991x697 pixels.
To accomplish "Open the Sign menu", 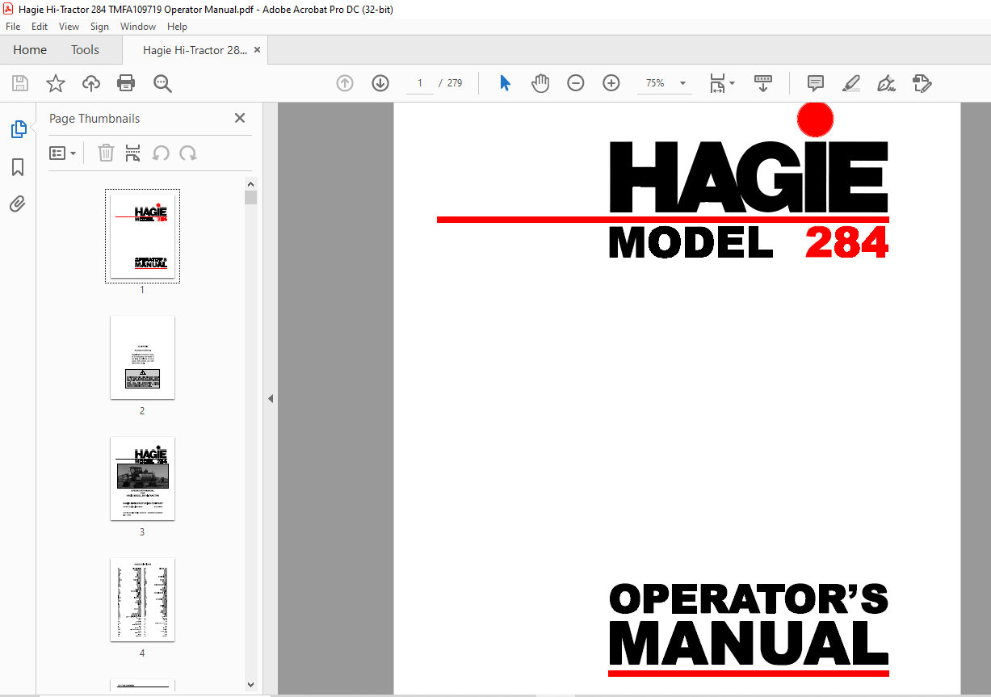I will (99, 27).
